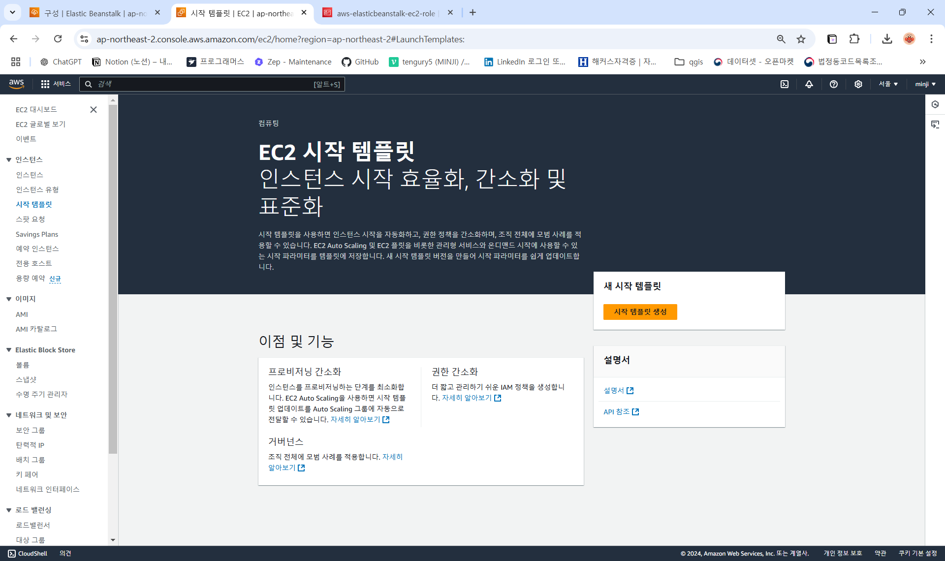Go back to previous page

click(x=14, y=39)
